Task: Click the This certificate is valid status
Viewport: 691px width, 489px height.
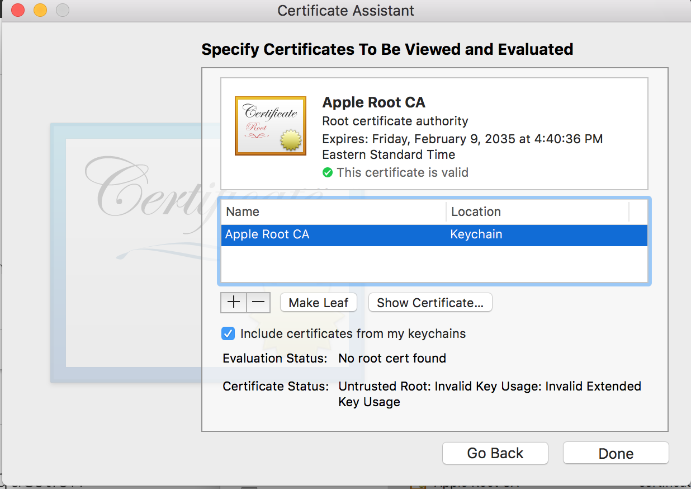Action: 403,173
